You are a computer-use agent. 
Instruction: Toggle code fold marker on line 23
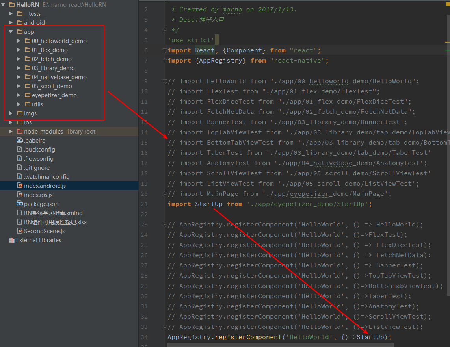coord(165,225)
